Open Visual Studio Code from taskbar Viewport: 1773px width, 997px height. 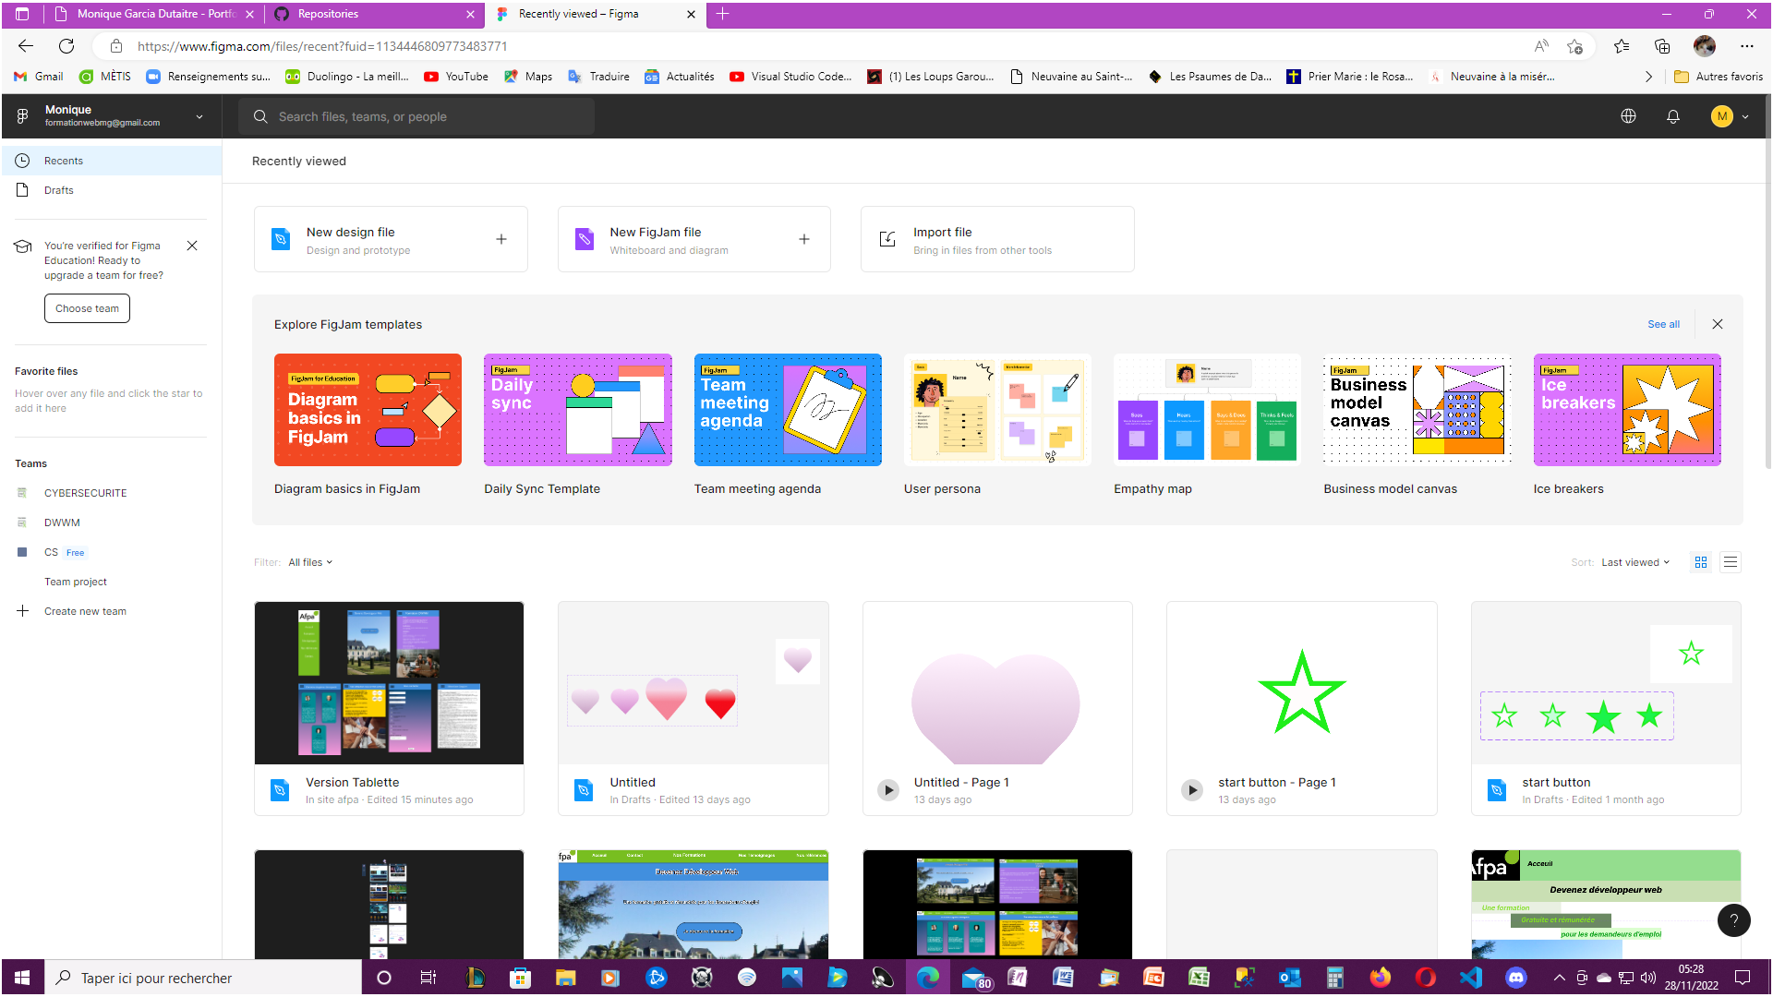point(1471,978)
